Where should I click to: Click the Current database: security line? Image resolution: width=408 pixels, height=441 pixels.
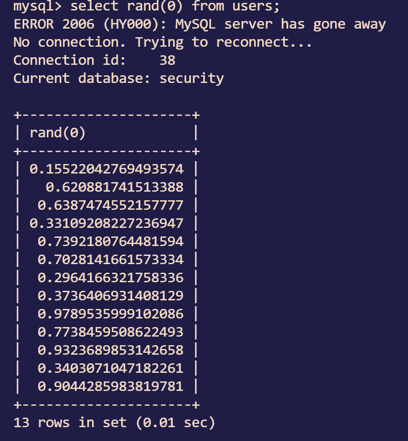pos(118,79)
